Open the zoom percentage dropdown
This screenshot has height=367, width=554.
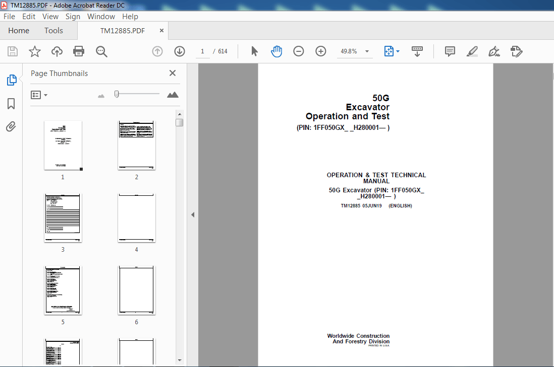coord(367,51)
